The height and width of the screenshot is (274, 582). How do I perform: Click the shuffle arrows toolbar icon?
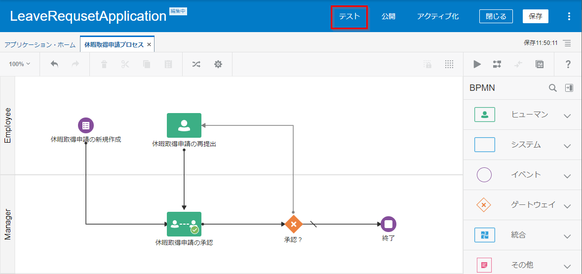click(x=196, y=64)
